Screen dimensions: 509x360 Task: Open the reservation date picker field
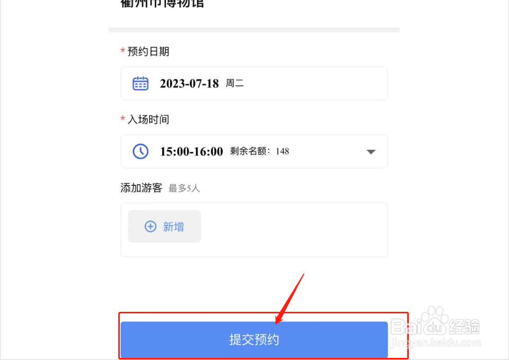(x=254, y=83)
